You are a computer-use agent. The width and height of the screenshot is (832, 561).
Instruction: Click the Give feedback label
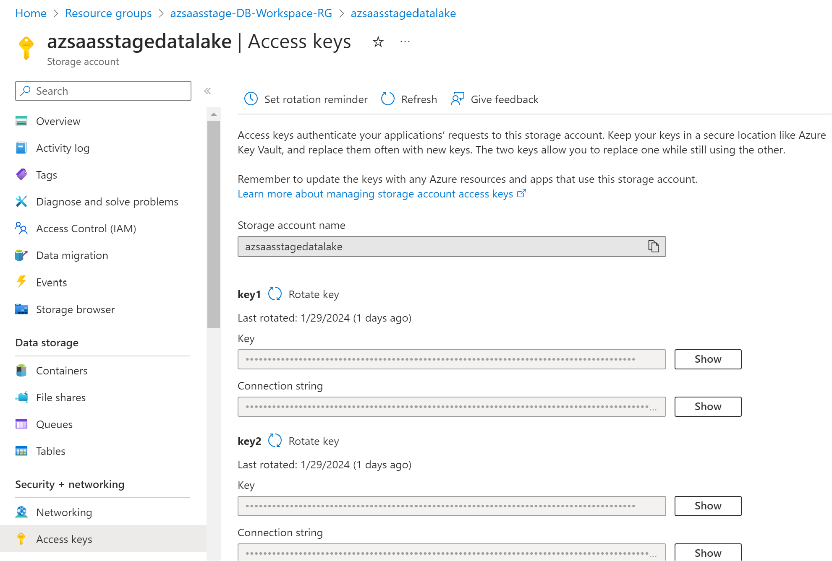pos(505,99)
